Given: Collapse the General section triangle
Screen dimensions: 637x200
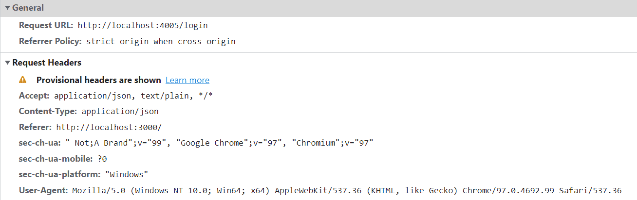Looking at the screenshot, I should click(x=7, y=8).
